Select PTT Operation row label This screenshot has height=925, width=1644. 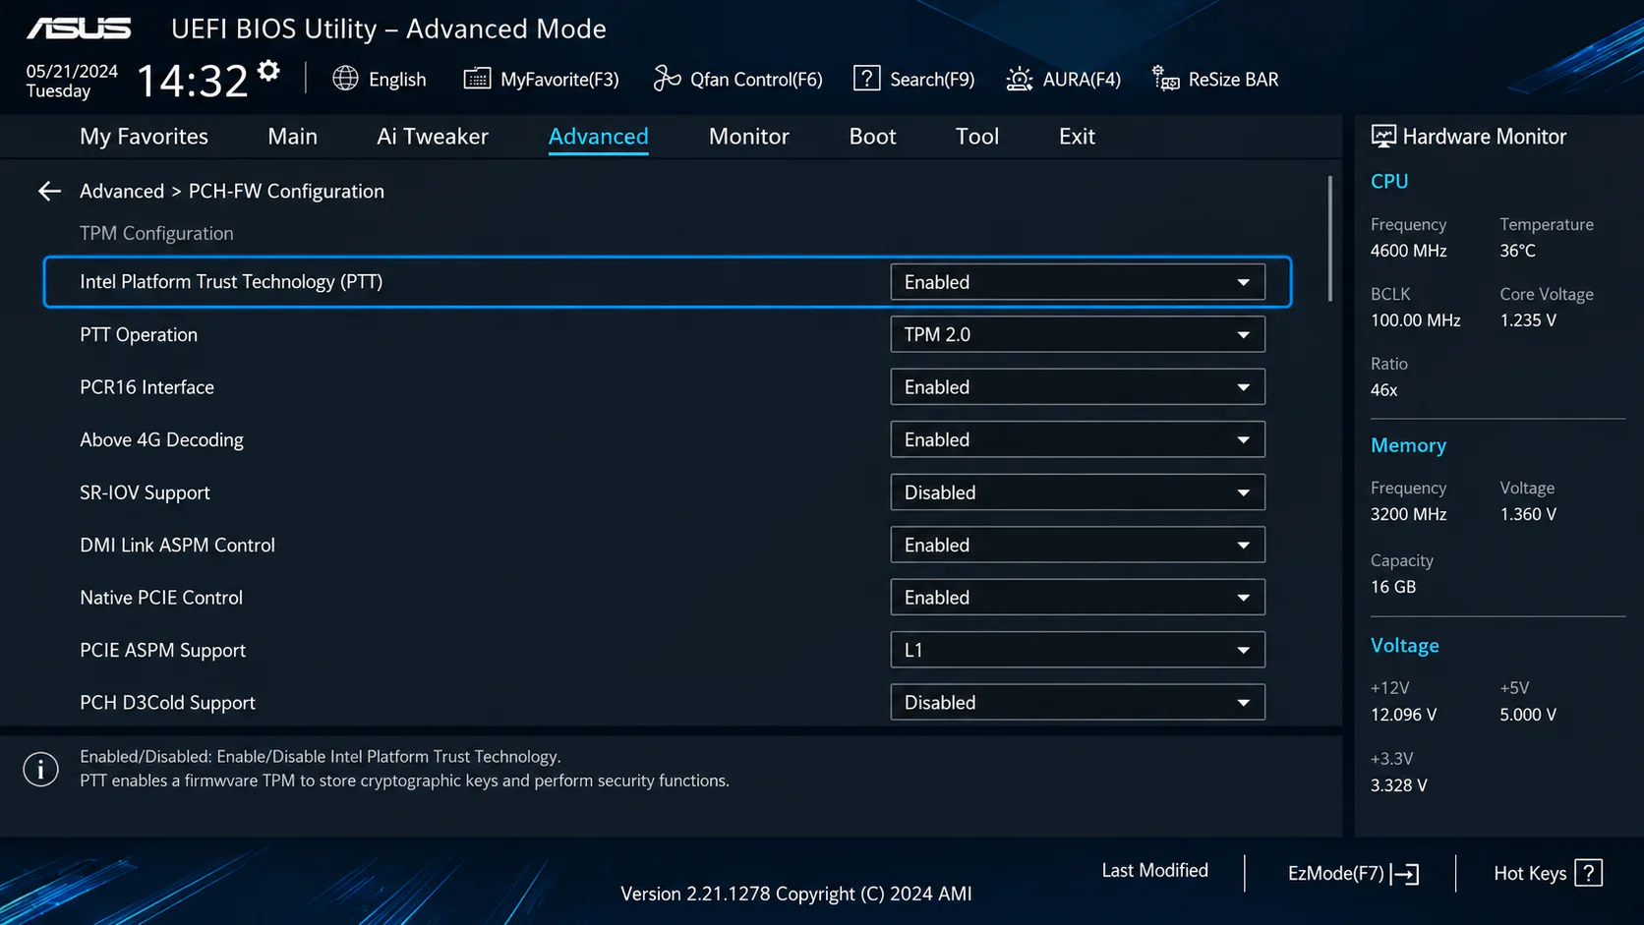(x=139, y=334)
